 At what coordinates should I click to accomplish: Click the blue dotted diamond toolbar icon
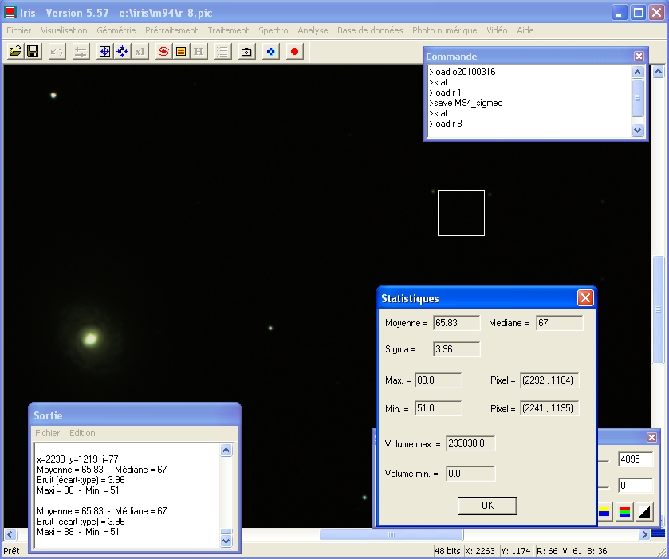[271, 51]
